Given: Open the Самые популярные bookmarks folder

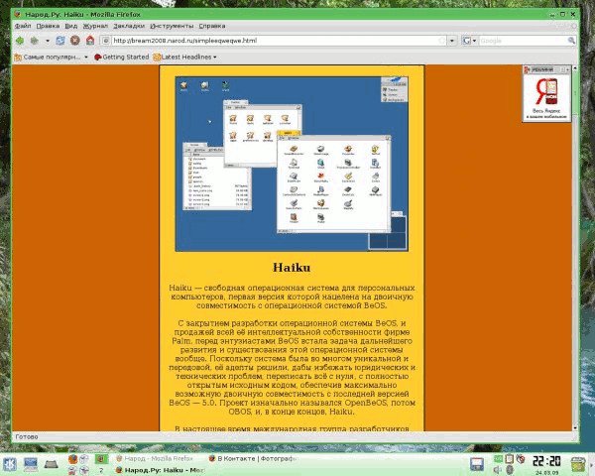Looking at the screenshot, I should 51,57.
